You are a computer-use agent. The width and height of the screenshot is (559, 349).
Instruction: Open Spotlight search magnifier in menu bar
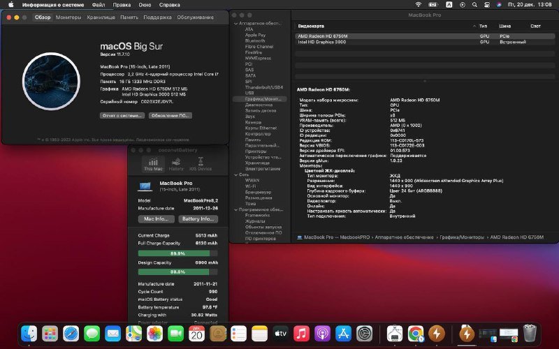(474, 5)
